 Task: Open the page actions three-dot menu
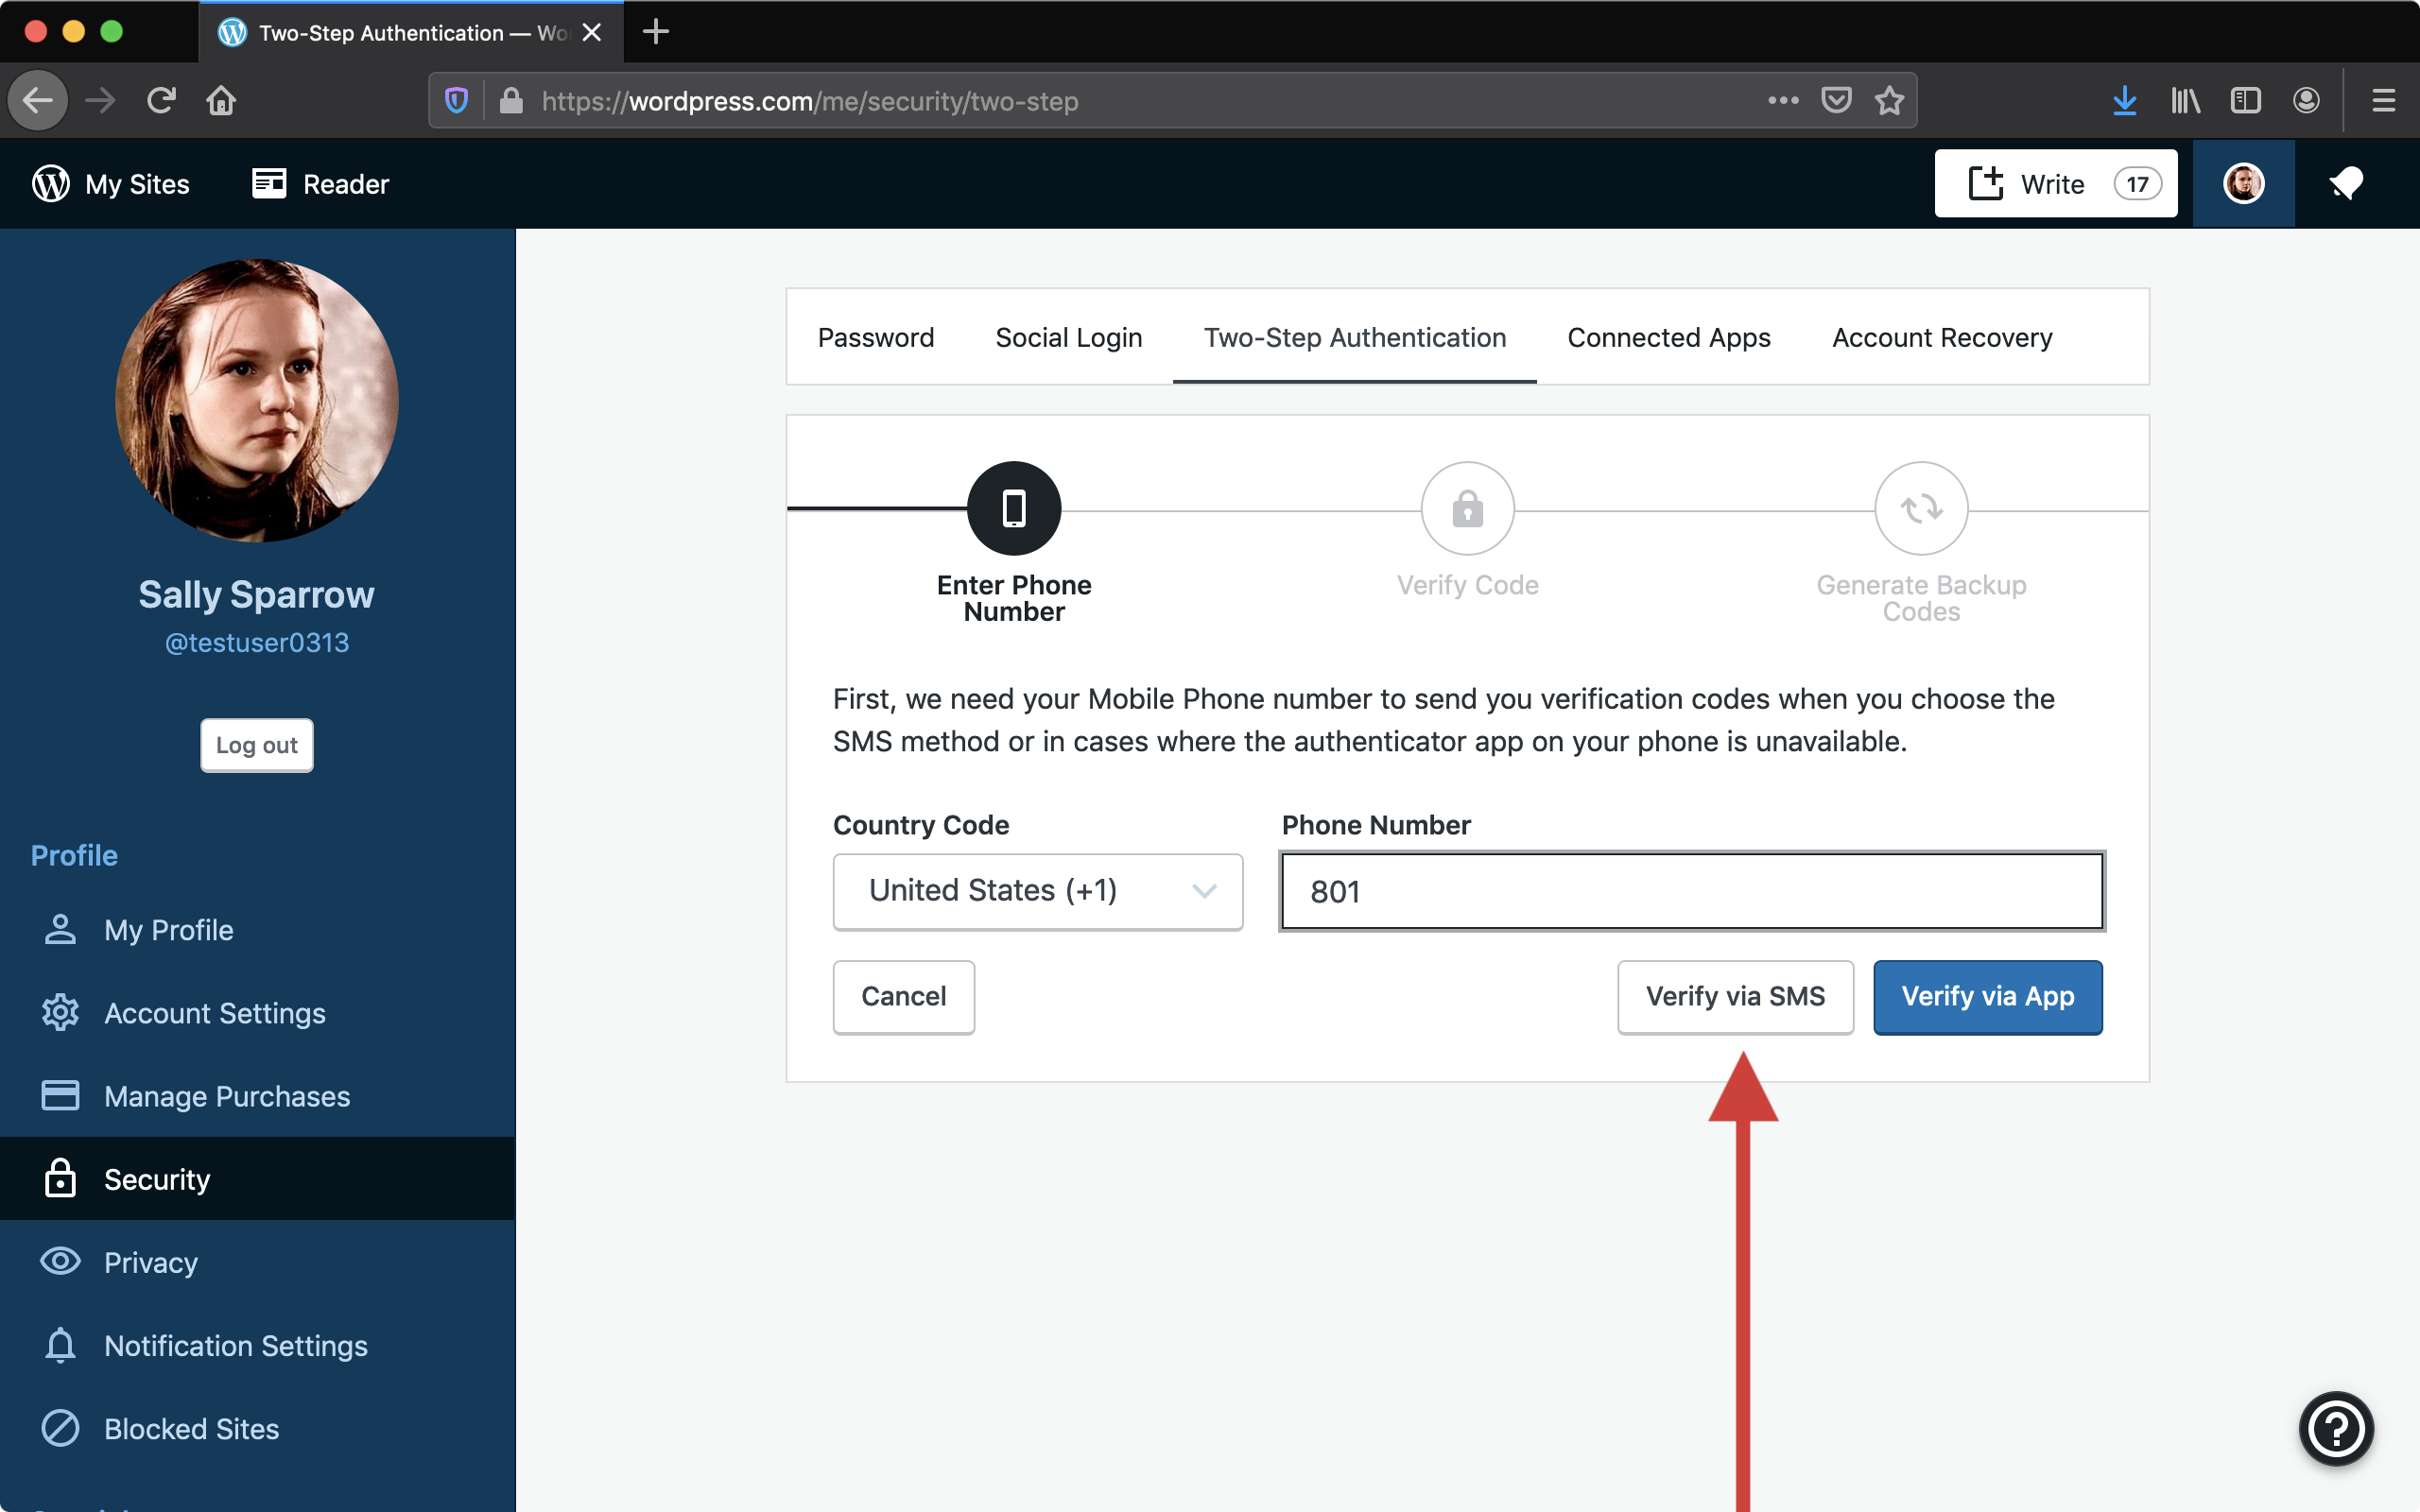(x=1783, y=101)
